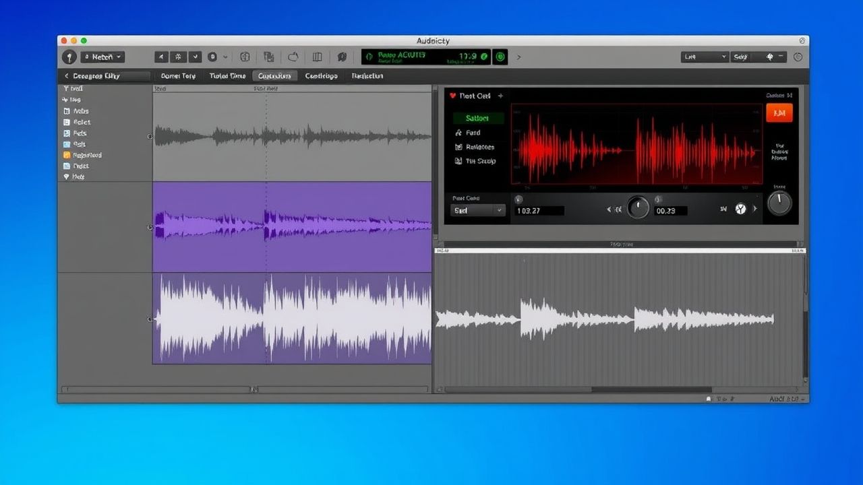Open the Sael dropdown under Rest Gere

click(x=477, y=210)
